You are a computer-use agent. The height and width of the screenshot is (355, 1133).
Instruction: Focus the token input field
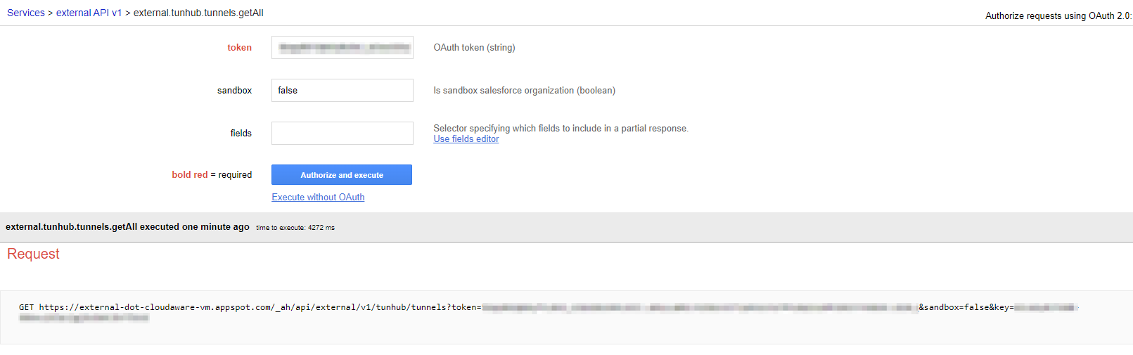342,48
